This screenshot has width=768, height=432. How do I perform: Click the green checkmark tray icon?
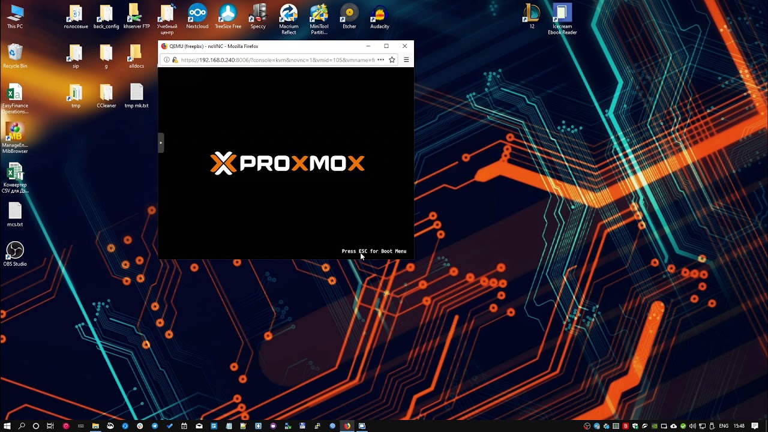pos(683,426)
